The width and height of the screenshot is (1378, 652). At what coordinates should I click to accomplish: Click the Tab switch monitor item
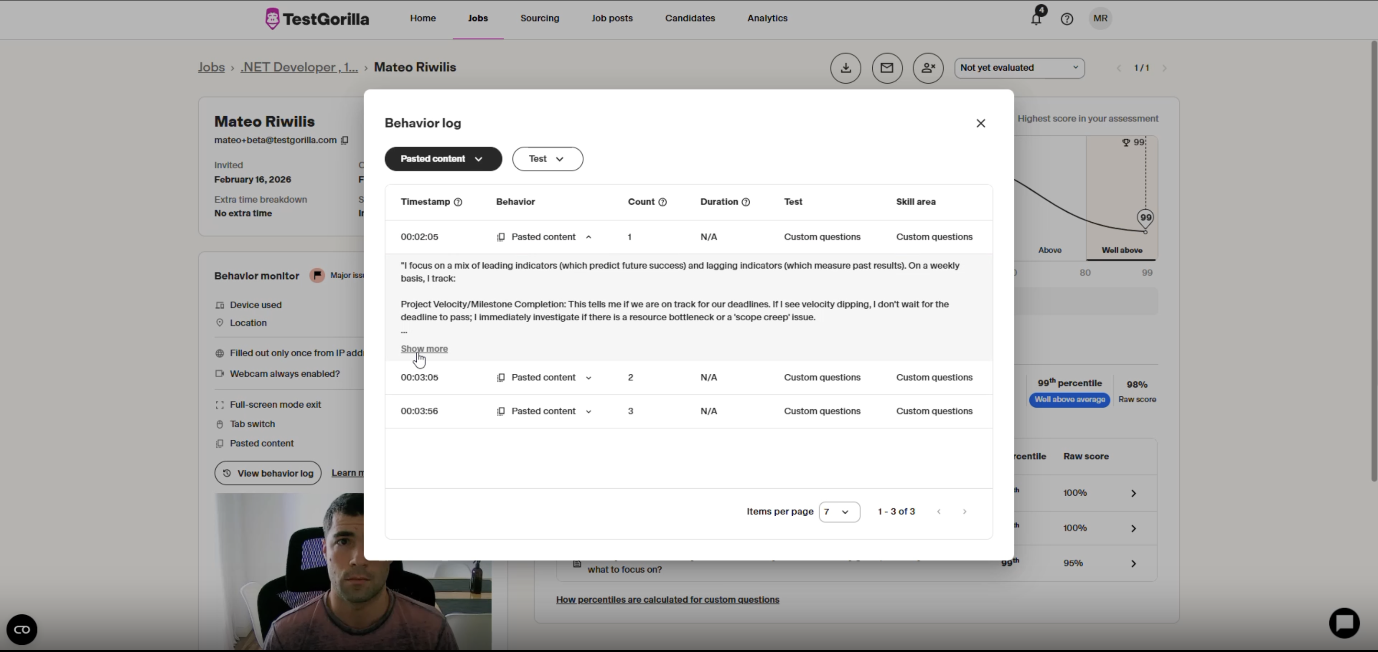click(x=253, y=424)
